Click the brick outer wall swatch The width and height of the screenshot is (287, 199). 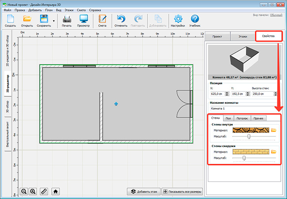coord(251,152)
